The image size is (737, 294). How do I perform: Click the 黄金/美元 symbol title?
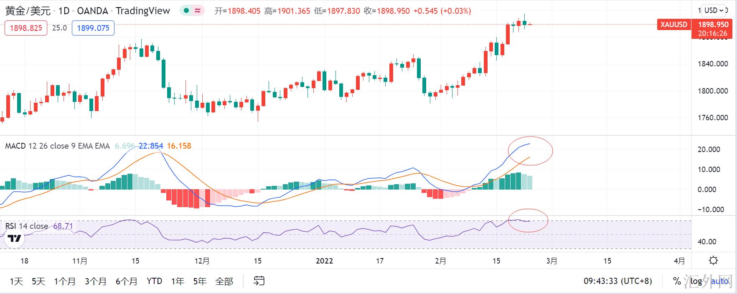tap(28, 11)
